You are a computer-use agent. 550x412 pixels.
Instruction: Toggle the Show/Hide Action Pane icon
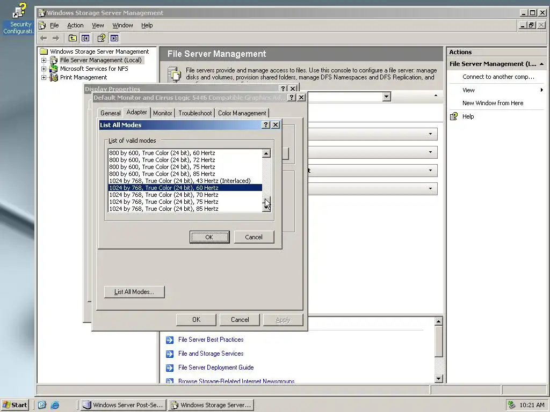[x=114, y=38]
